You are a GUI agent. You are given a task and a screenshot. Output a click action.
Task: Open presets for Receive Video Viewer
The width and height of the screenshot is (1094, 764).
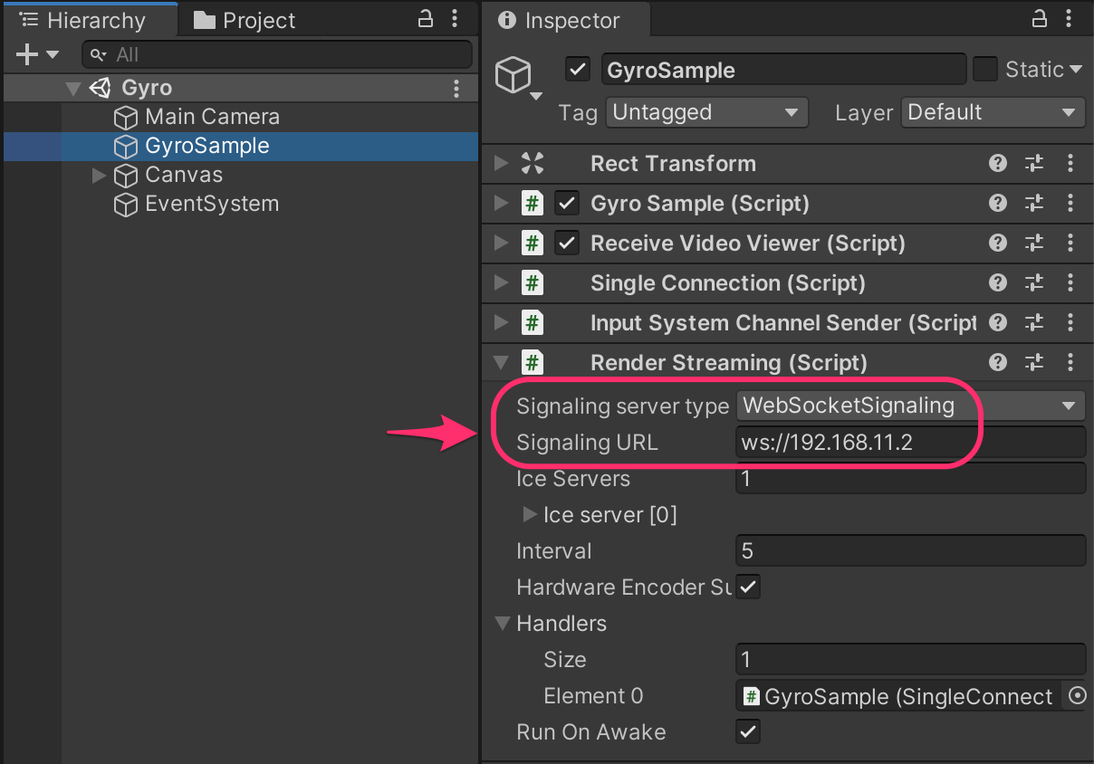(1033, 243)
